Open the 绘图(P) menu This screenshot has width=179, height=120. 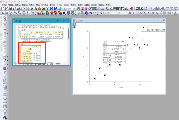tap(32, 5)
